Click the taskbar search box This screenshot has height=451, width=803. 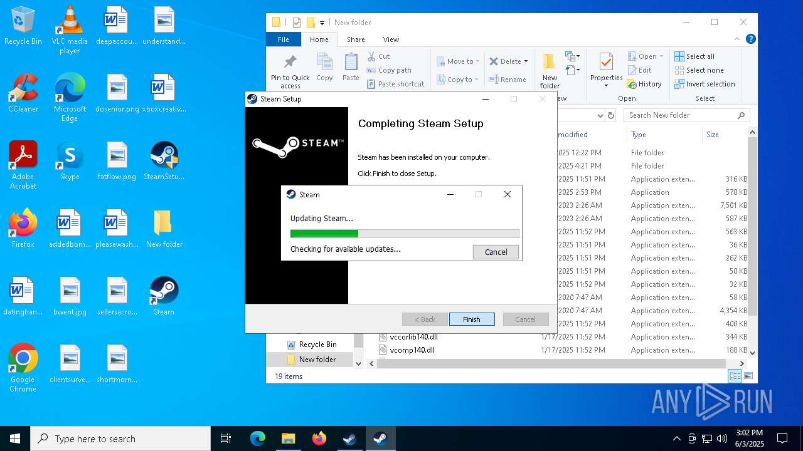[120, 438]
